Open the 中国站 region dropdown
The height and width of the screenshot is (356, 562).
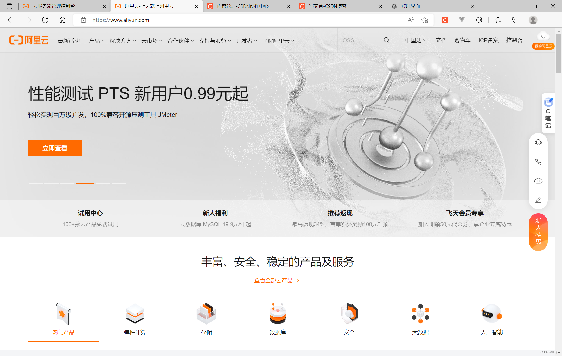point(415,40)
